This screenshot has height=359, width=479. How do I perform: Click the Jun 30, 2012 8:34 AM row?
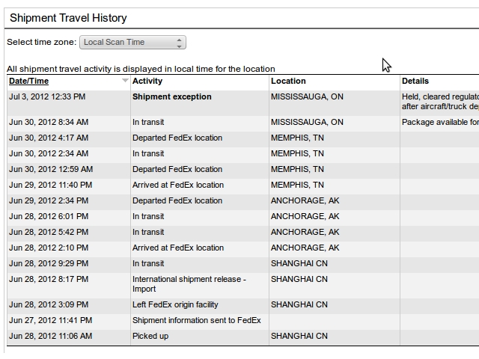tap(242, 122)
